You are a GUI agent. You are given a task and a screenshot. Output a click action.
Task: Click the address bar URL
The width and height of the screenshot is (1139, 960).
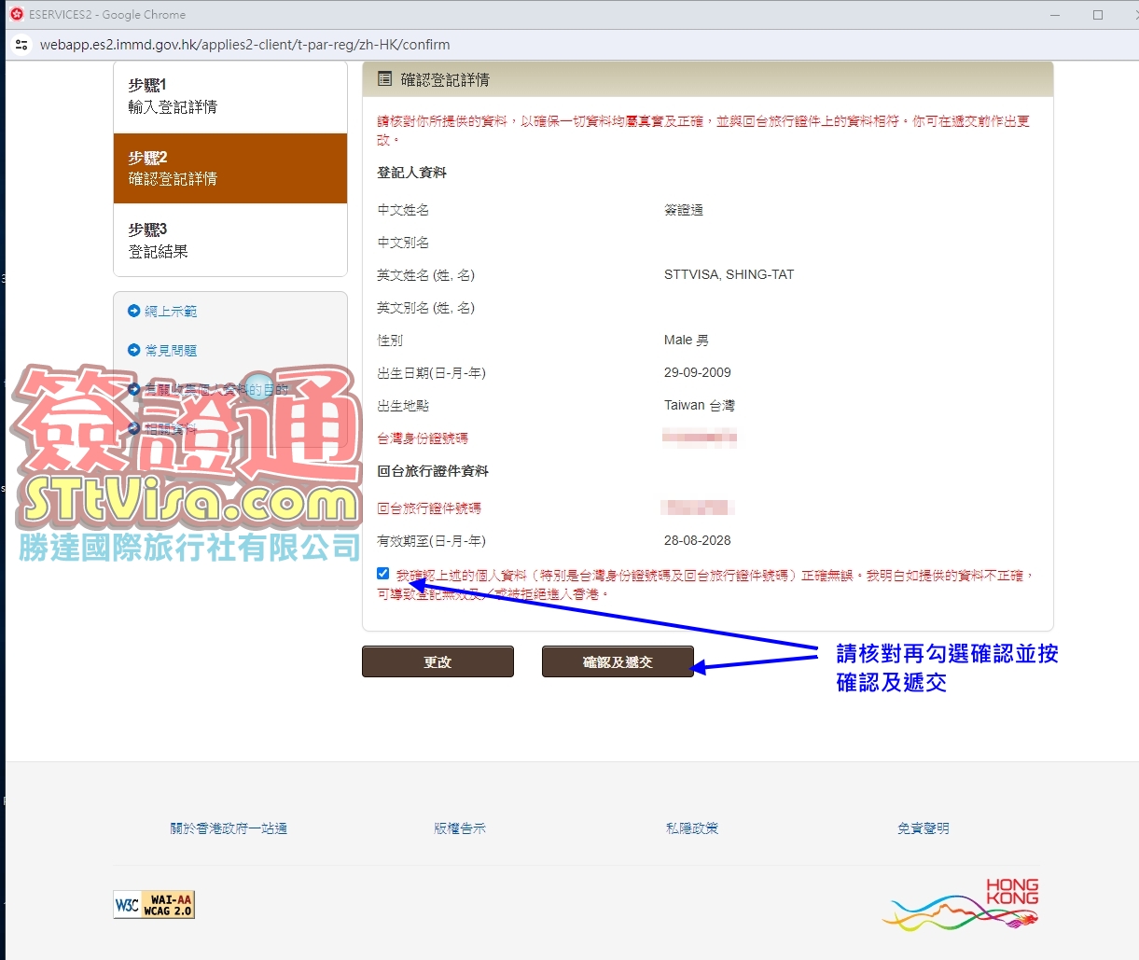pos(244,44)
